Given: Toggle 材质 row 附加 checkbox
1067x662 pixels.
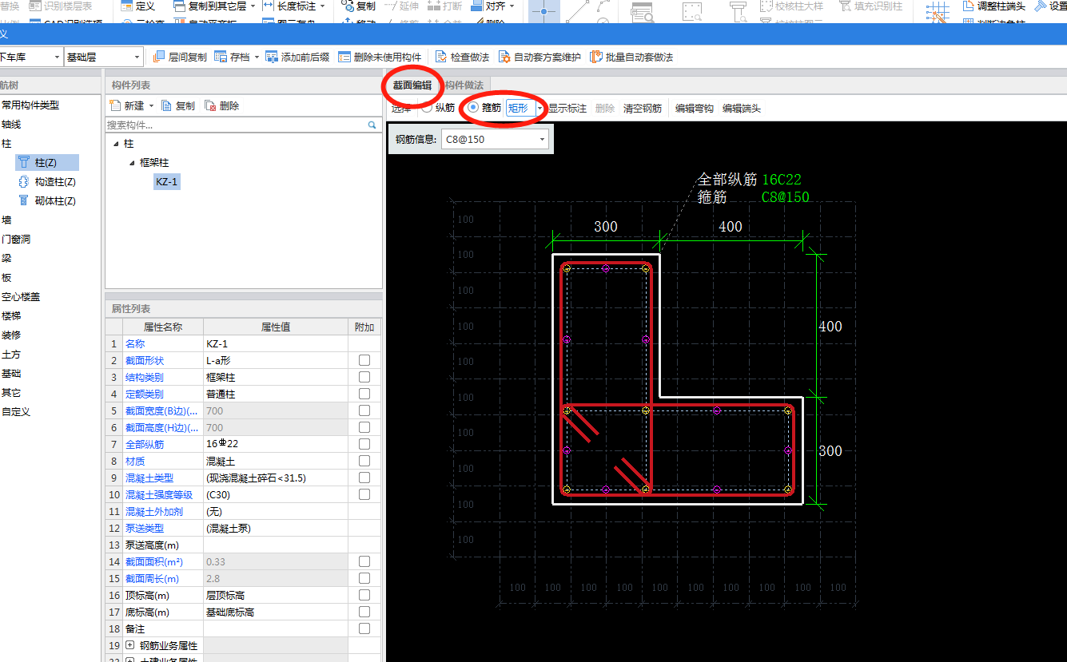Looking at the screenshot, I should pyautogui.click(x=364, y=461).
